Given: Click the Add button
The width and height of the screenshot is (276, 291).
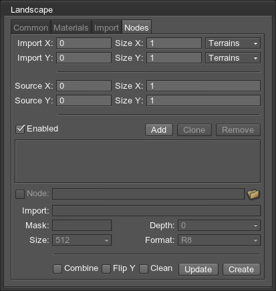Looking at the screenshot, I should (x=159, y=130).
